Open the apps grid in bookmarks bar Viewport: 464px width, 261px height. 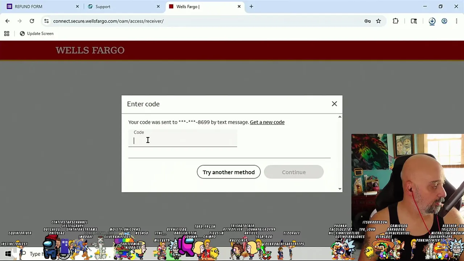[7, 33]
